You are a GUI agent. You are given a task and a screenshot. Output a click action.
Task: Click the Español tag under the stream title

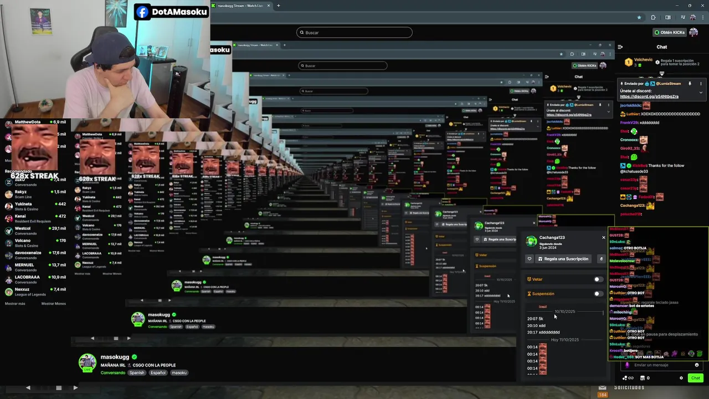click(x=158, y=373)
